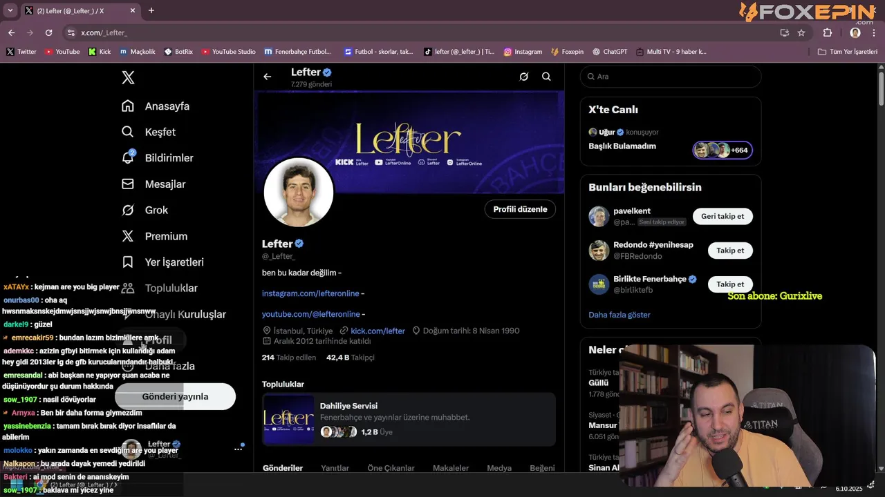Switch to Beğeni tab
Screen dimensions: 885x497
(542, 468)
